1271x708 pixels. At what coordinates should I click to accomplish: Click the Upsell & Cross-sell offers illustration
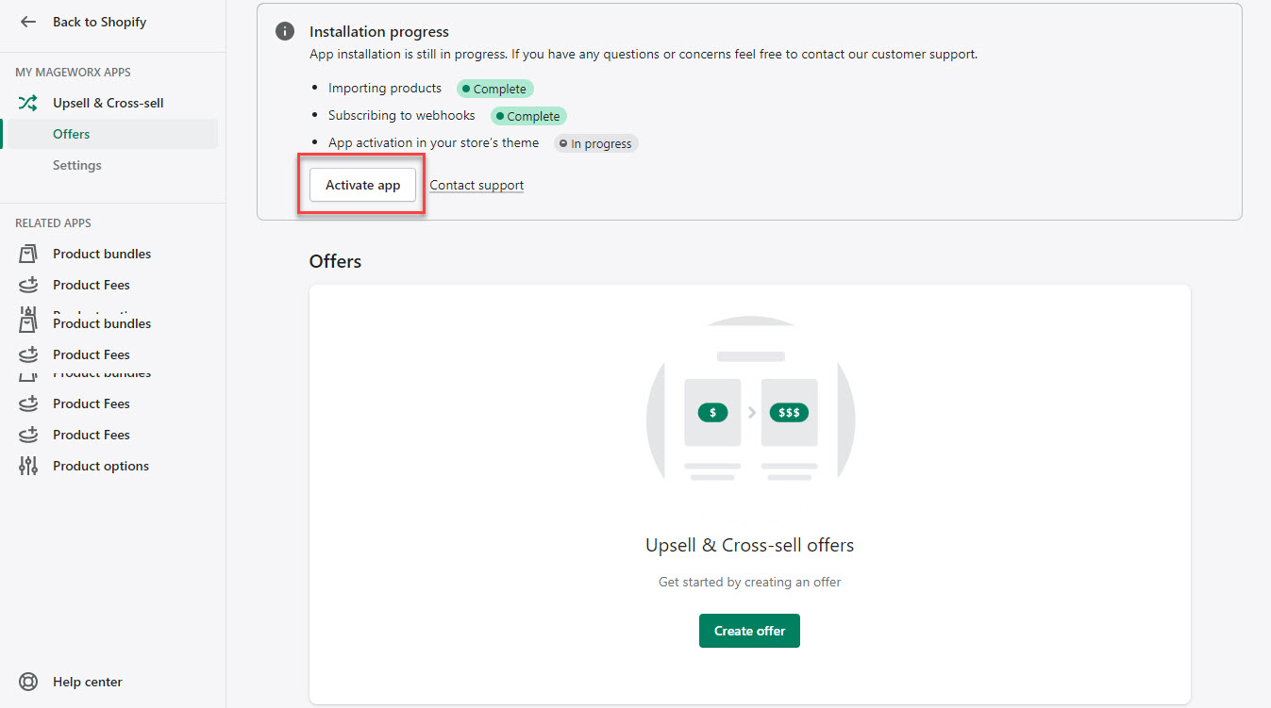tap(750, 412)
